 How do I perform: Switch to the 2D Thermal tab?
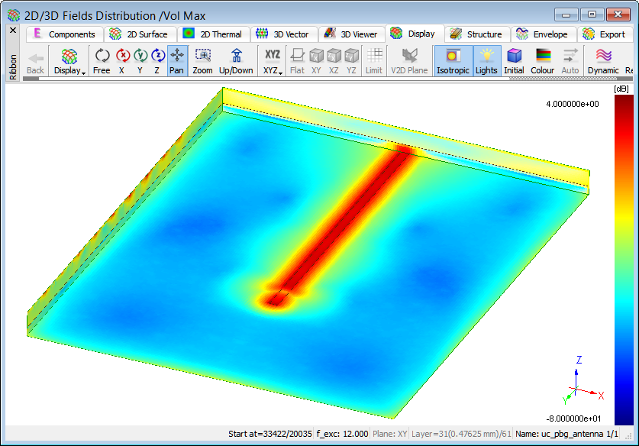[213, 34]
